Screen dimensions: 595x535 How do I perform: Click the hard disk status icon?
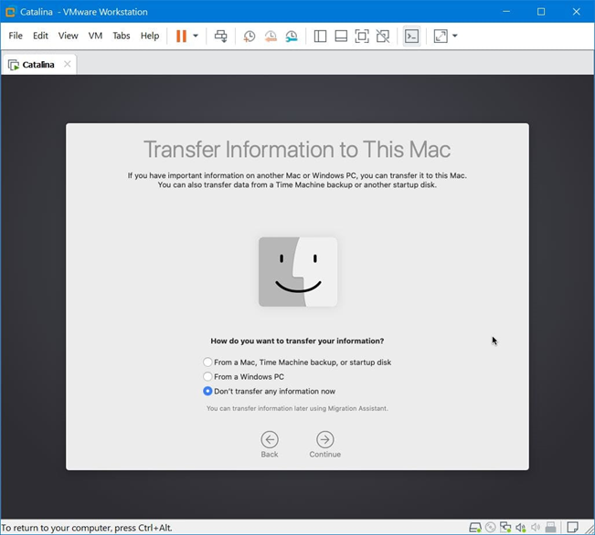[475, 528]
